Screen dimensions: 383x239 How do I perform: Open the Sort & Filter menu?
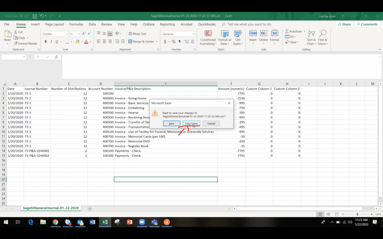[x=311, y=38]
